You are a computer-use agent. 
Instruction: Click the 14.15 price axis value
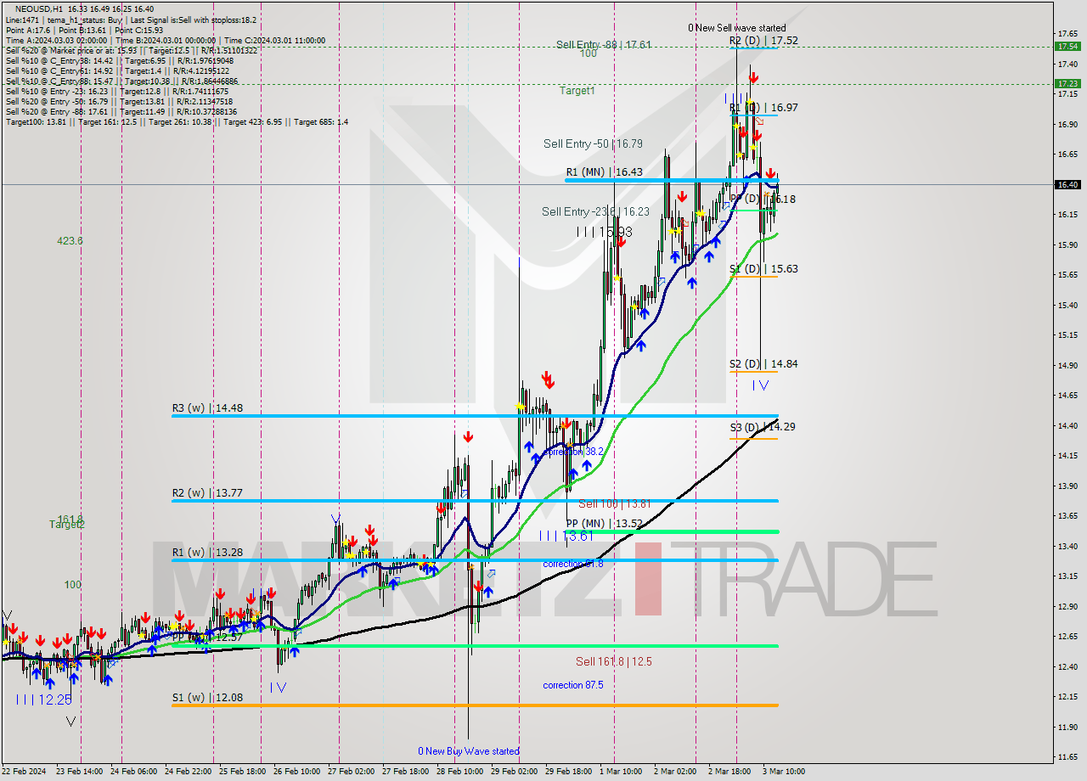(1067, 456)
